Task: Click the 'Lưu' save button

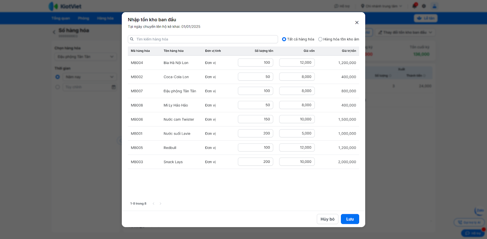Action: (x=350, y=219)
